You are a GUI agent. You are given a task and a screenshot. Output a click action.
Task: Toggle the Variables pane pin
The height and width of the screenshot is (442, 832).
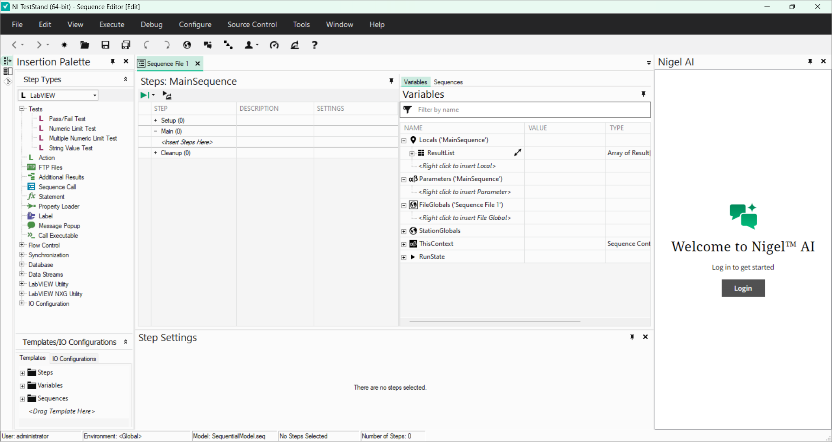click(644, 94)
